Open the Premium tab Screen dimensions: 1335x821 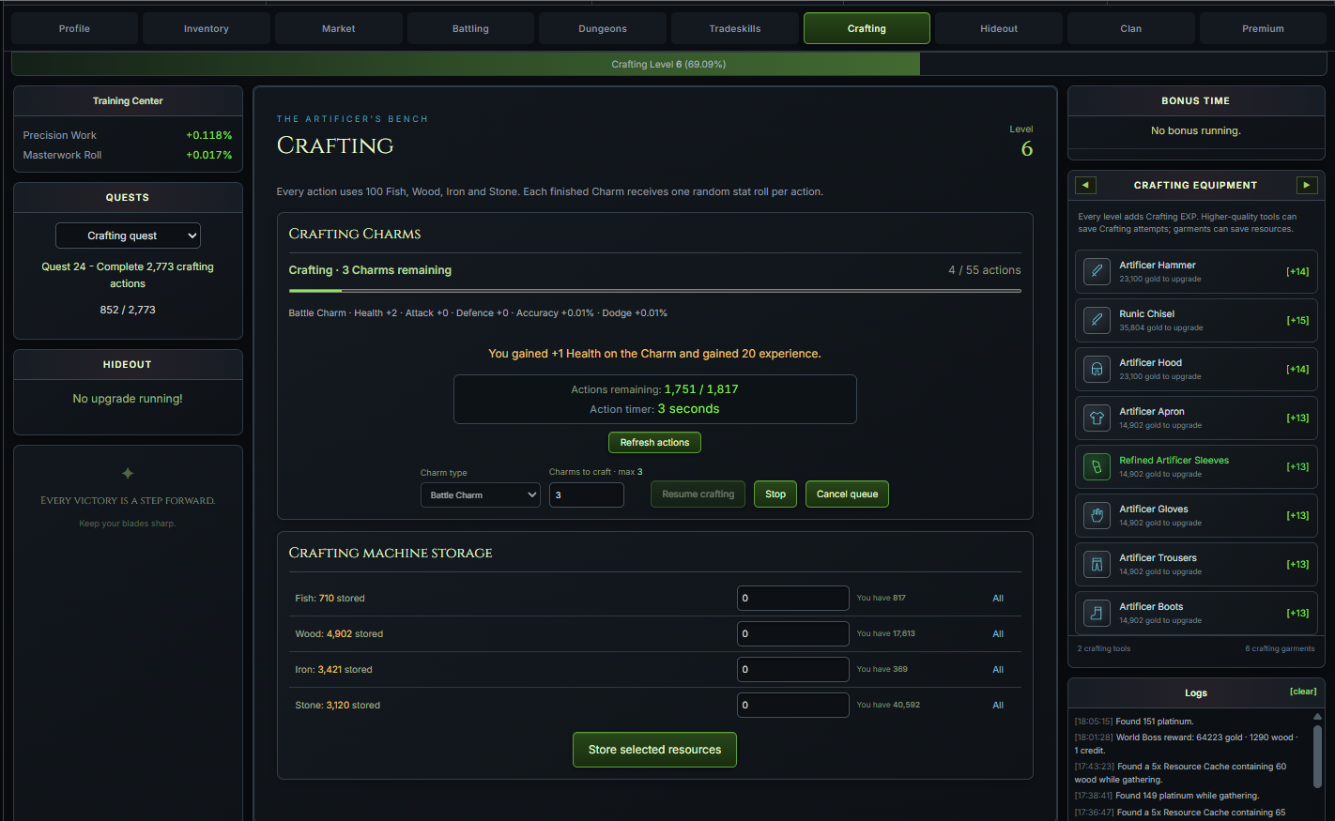pos(1263,28)
